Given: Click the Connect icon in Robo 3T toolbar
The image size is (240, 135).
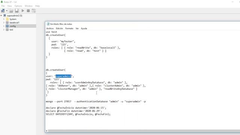Looking at the screenshot, I should [3, 11].
